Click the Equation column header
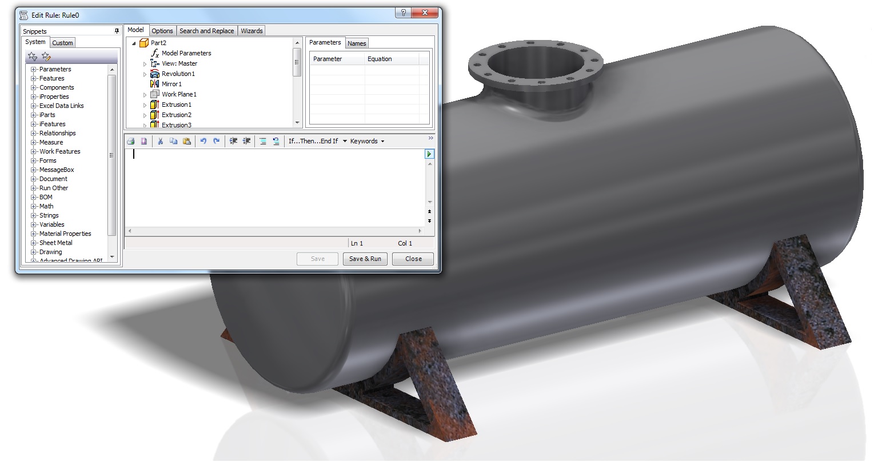 pyautogui.click(x=392, y=59)
